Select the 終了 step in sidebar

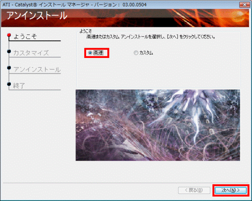19,86
